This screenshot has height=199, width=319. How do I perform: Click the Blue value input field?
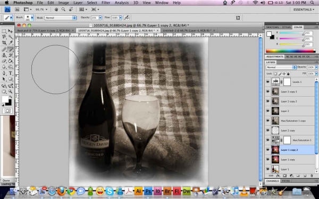click(308, 44)
